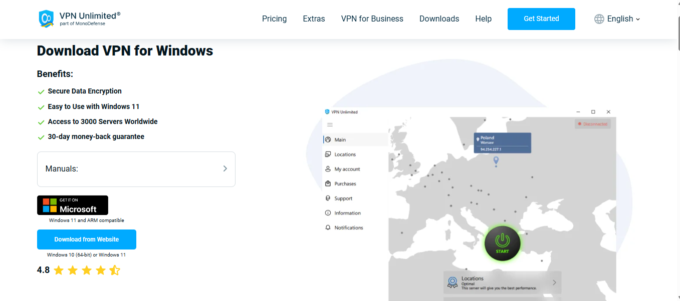The image size is (680, 301).
Task: Open the Pricing menu item
Action: coord(274,19)
